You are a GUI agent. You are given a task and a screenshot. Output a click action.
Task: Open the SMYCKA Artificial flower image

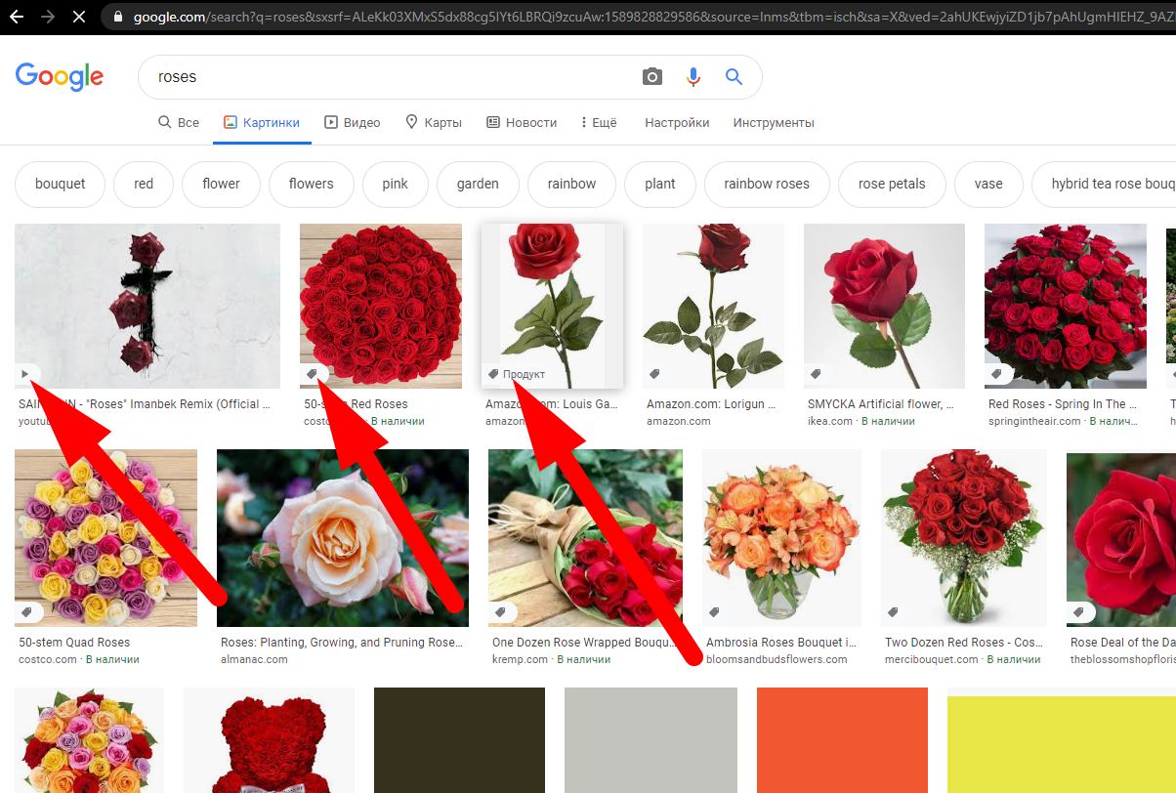[884, 306]
